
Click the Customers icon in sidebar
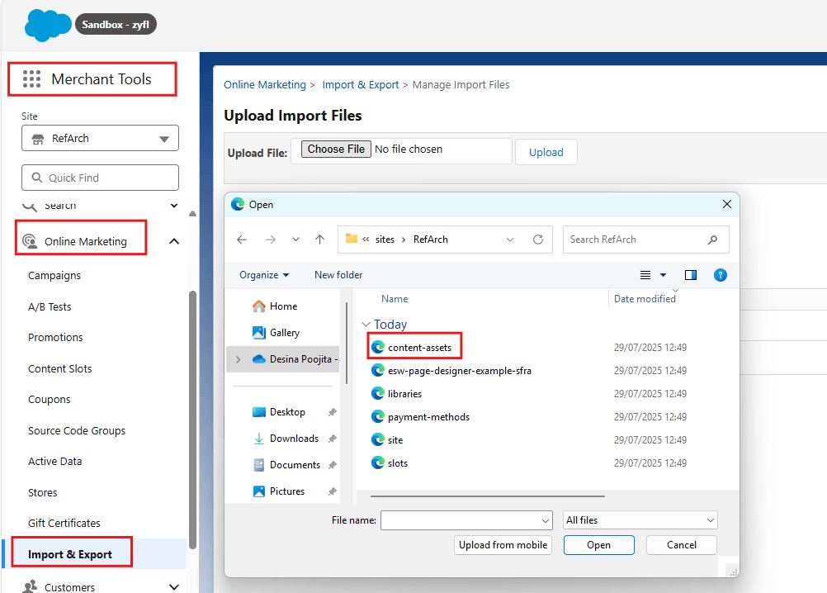(x=30, y=586)
